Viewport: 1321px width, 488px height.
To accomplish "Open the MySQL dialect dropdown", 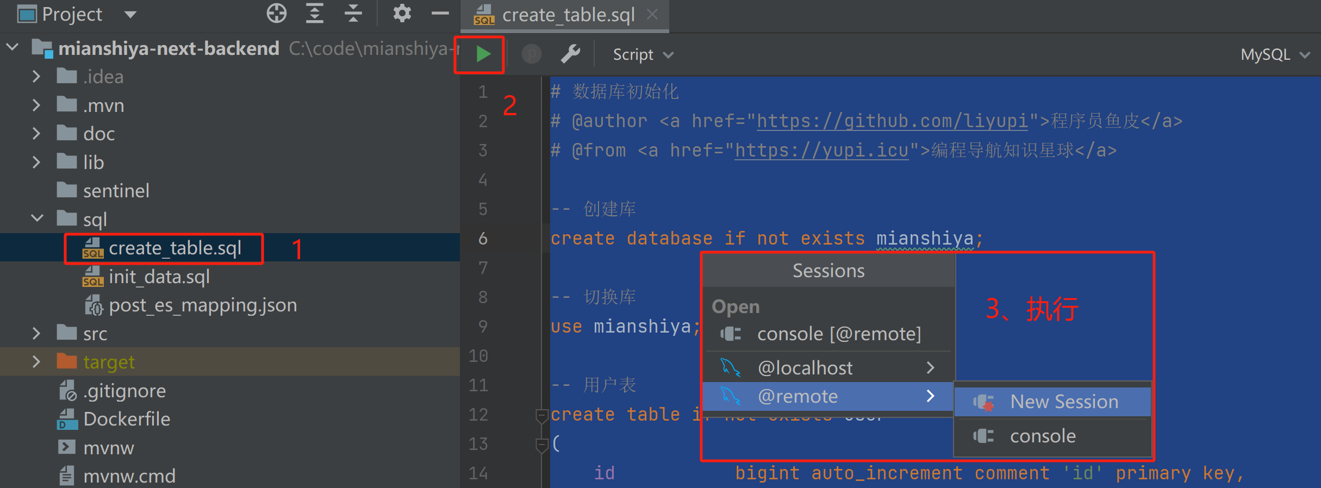I will pyautogui.click(x=1274, y=54).
